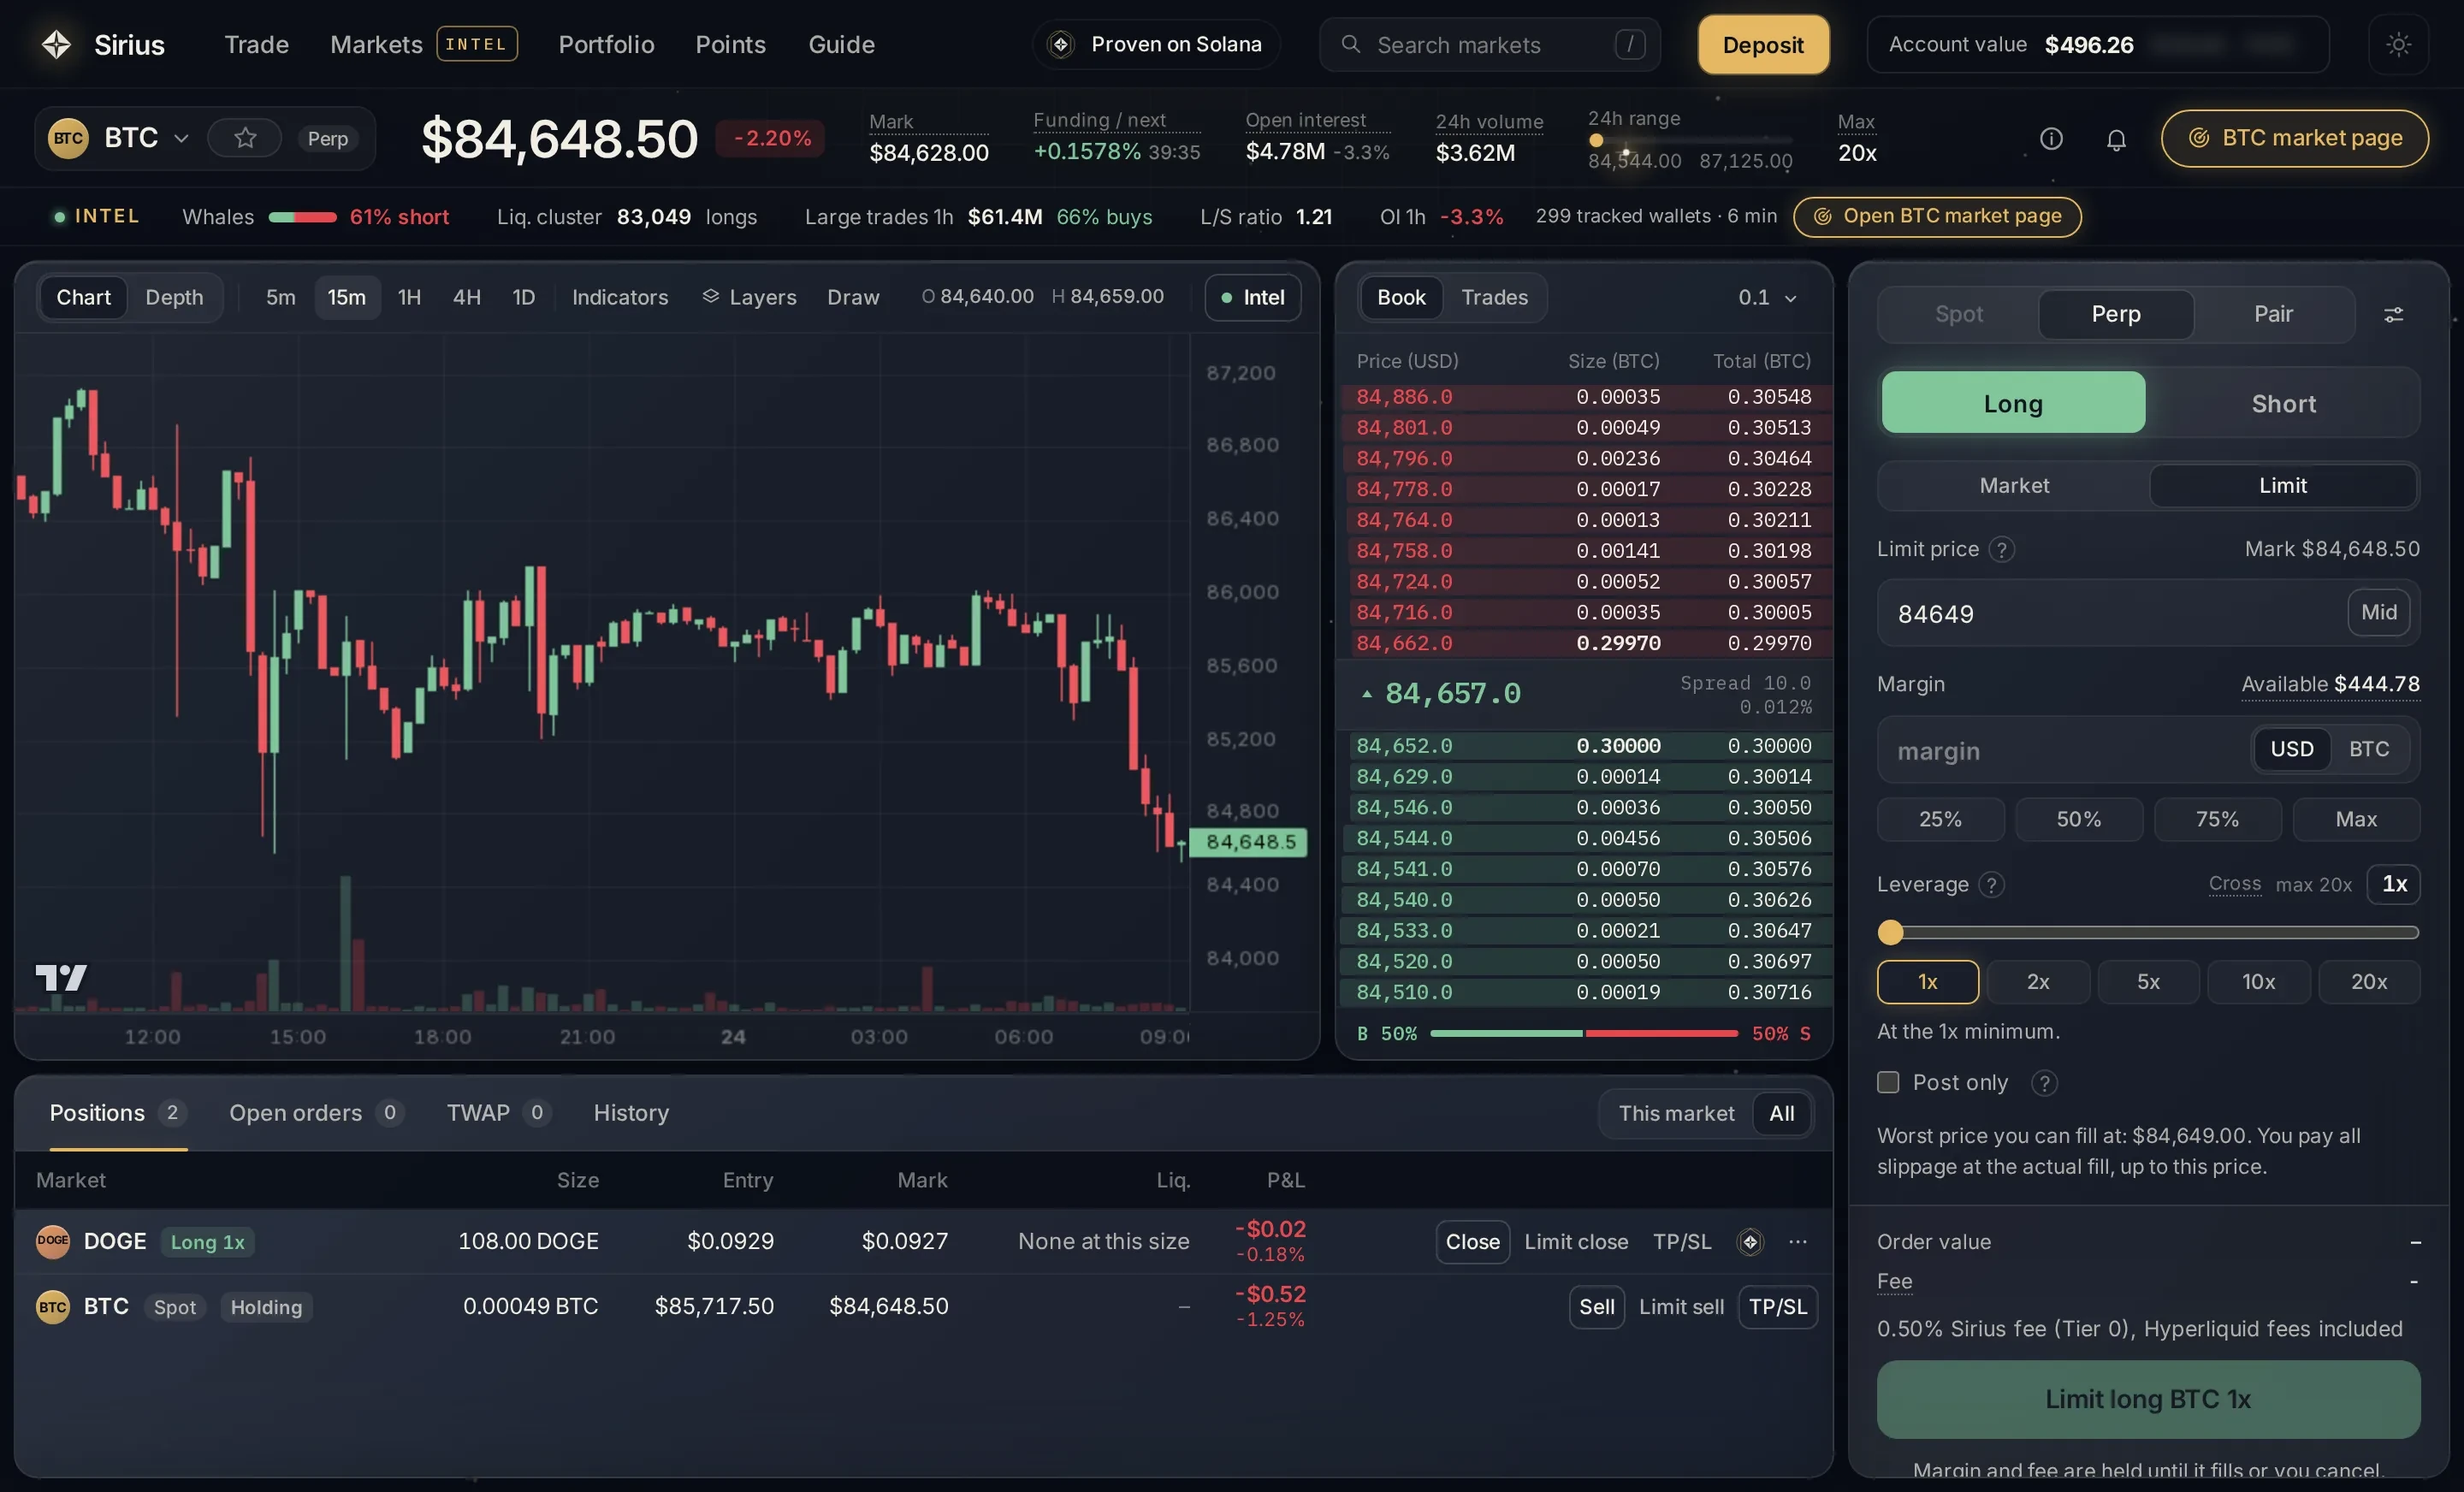This screenshot has height=1492, width=2464.
Task: Set margin unit to BTC
Action: tap(2368, 749)
